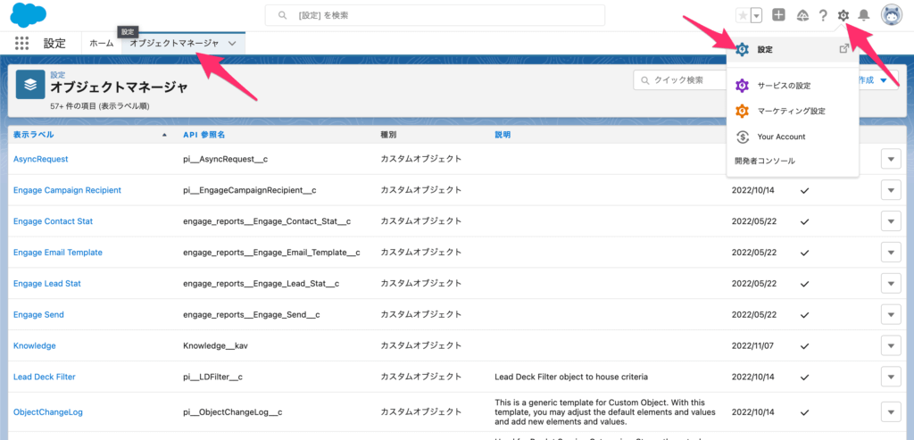Click the setup gear icon
Screen dimensions: 914x440
tap(843, 15)
